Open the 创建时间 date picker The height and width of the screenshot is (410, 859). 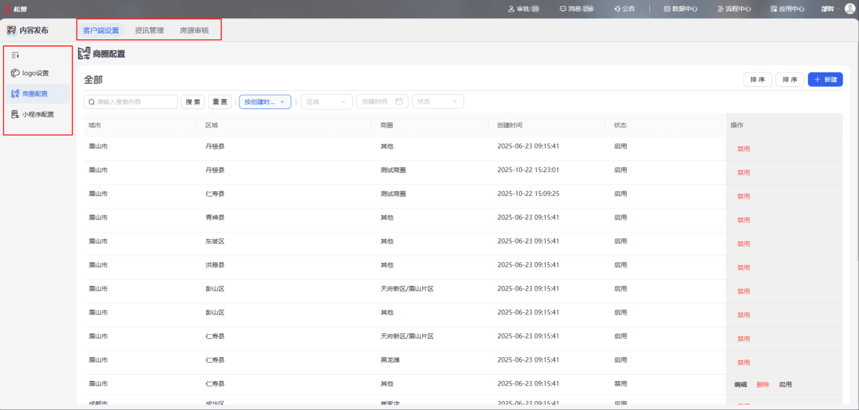(x=383, y=102)
